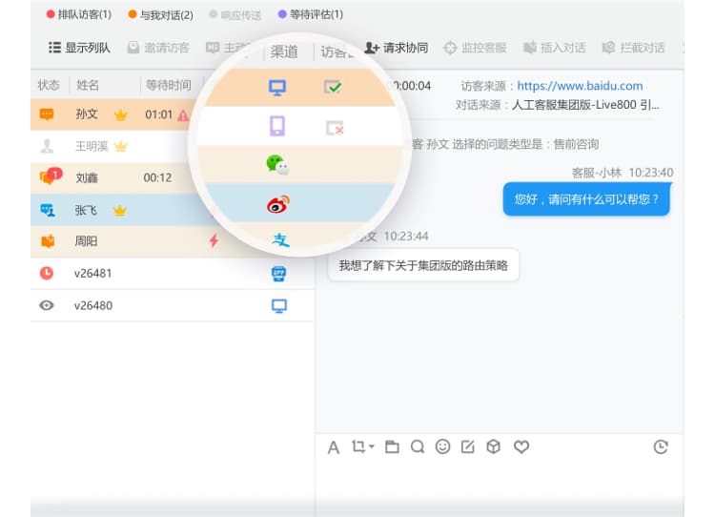Select visitor v26480 in the list

tap(93, 306)
